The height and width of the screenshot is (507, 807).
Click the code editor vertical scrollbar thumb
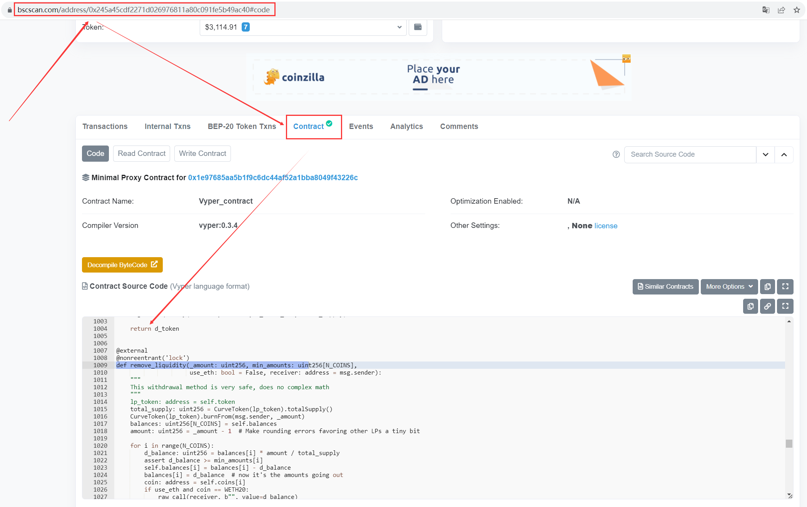coord(789,443)
